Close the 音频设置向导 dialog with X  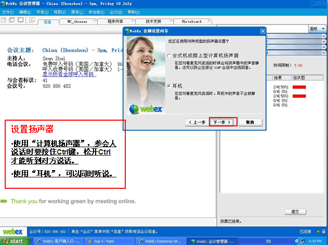(x=263, y=31)
